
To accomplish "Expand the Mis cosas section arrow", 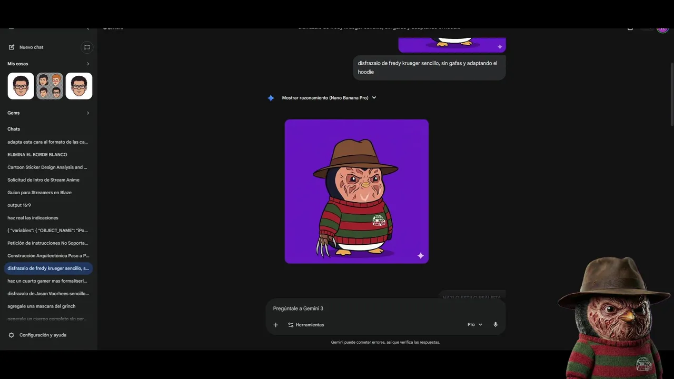I will click(88, 64).
